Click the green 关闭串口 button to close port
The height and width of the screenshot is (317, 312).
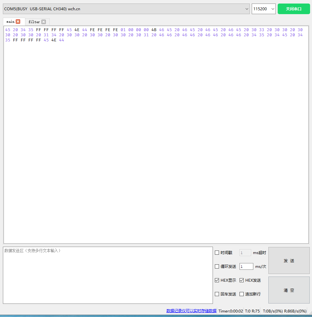[x=293, y=9]
